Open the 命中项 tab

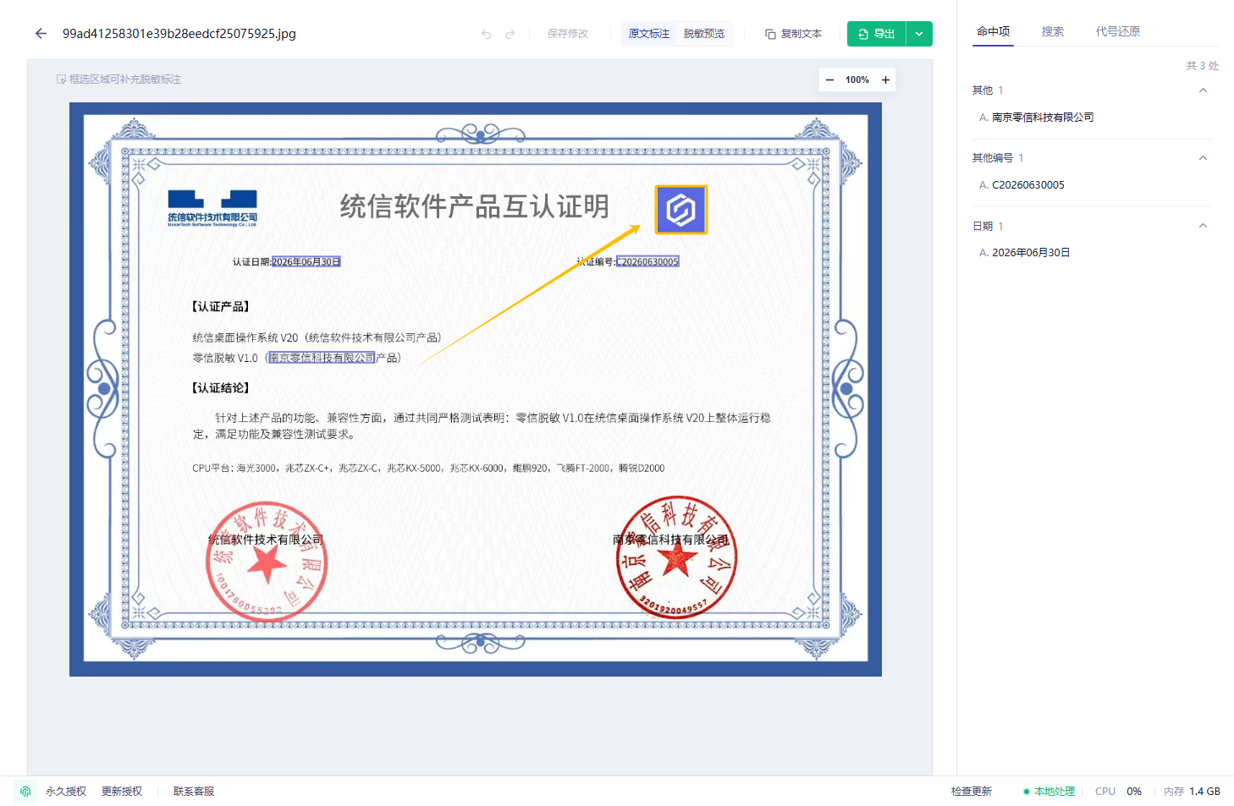point(993,31)
